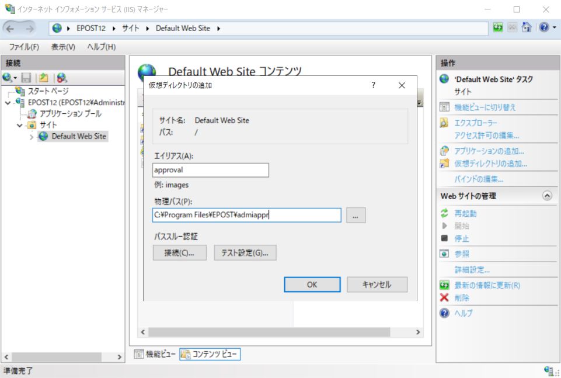
Task: Select Default Web Site in tree
Action: [79, 136]
